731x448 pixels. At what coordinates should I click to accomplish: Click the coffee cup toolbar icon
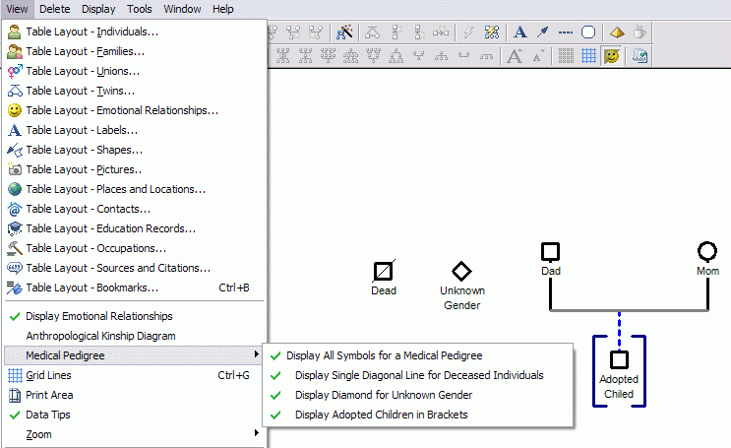click(640, 32)
